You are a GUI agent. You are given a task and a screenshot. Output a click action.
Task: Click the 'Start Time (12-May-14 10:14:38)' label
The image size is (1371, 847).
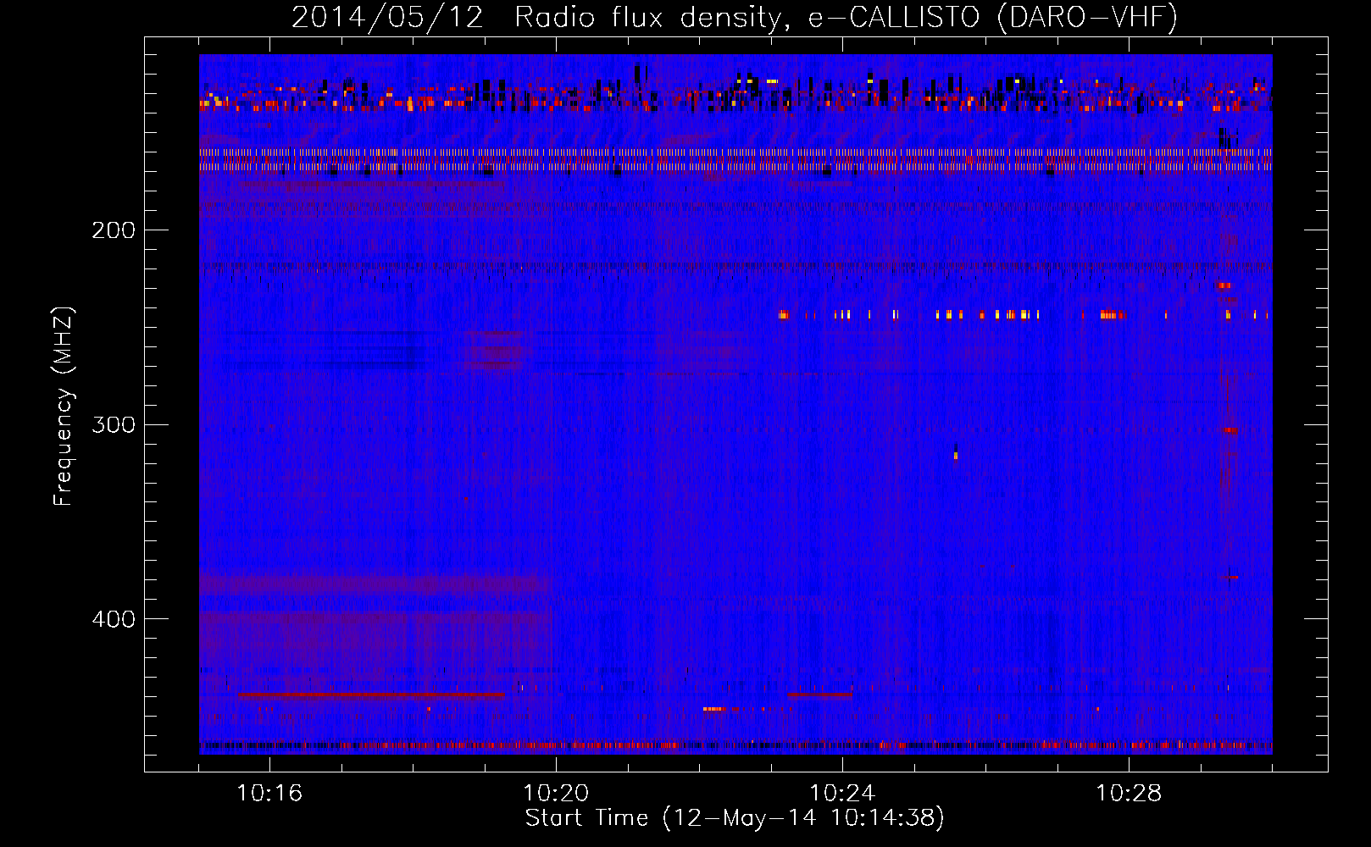point(734,818)
